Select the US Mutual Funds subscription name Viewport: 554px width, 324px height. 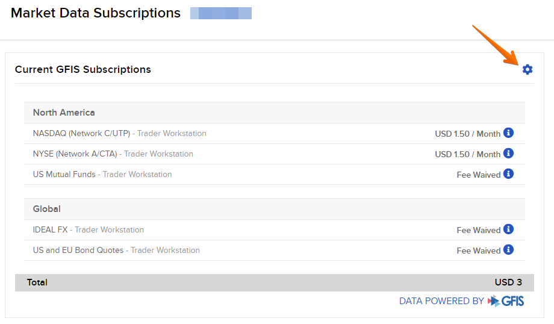click(64, 174)
